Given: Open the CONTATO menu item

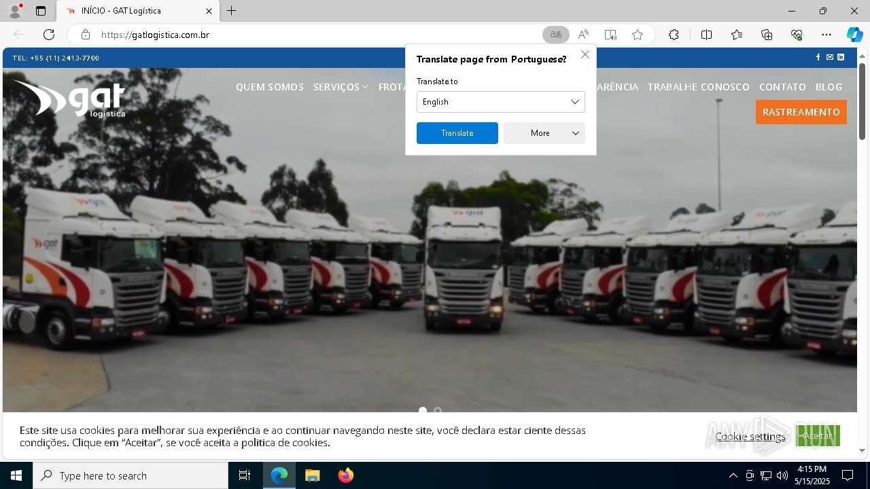Looking at the screenshot, I should pos(782,87).
